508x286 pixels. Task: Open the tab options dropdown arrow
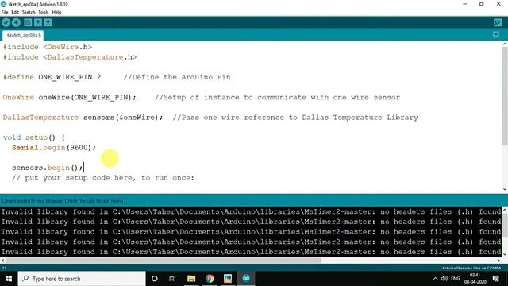click(495, 35)
